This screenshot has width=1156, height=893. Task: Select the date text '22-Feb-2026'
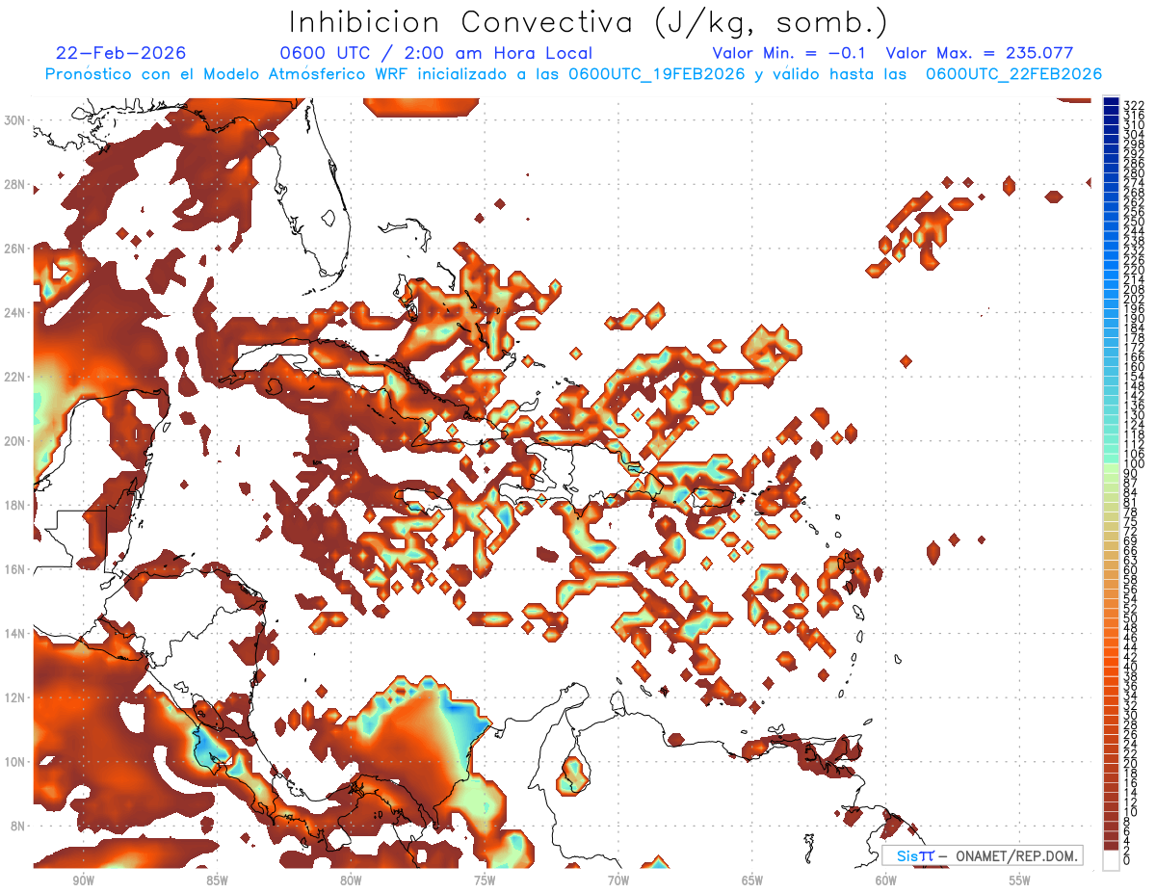121,53
